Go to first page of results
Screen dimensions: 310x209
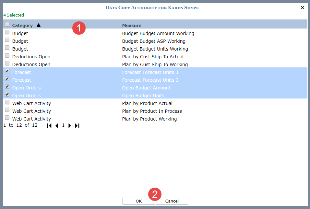point(49,126)
